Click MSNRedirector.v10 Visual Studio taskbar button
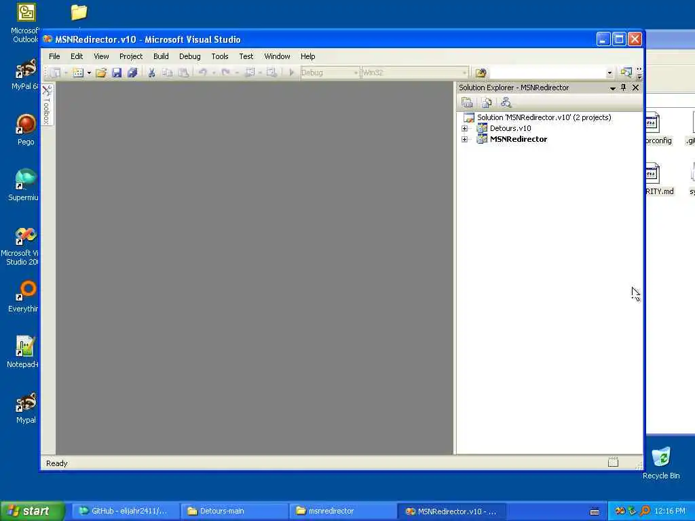 tap(451, 512)
